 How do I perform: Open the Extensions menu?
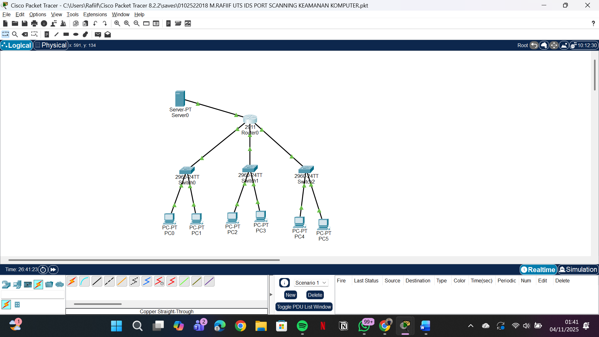point(95,14)
